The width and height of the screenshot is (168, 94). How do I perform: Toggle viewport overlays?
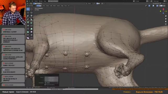tap(153, 6)
